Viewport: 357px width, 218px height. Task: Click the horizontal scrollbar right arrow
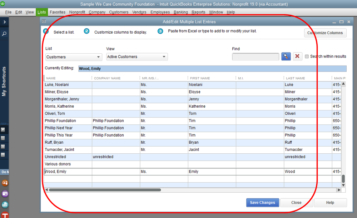[x=339, y=190]
